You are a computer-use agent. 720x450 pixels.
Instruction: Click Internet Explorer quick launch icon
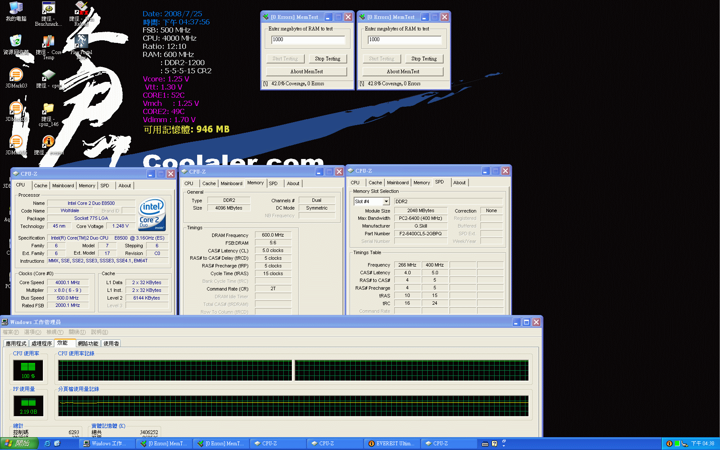(47, 444)
